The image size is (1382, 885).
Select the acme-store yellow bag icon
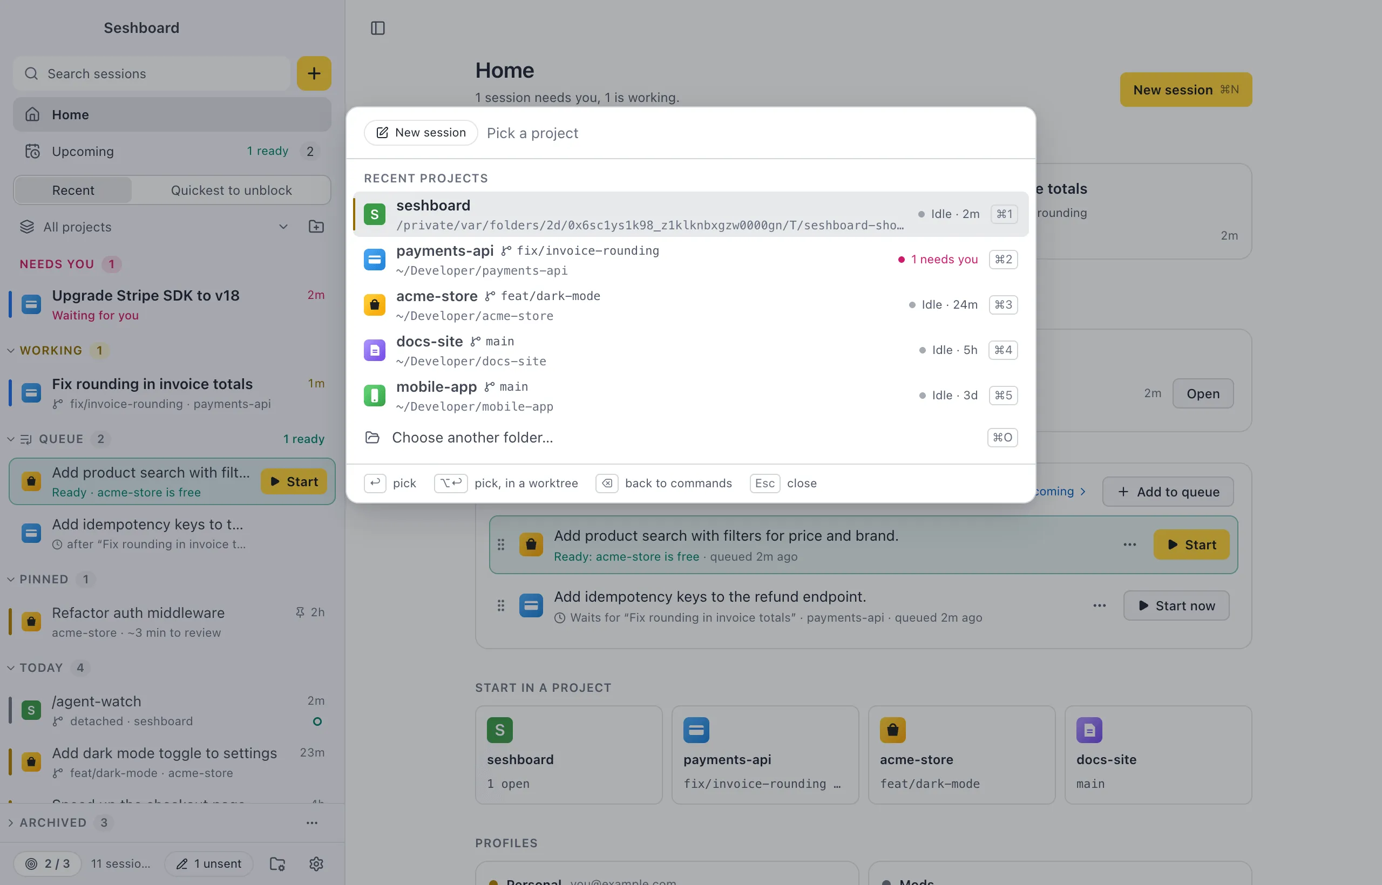375,305
